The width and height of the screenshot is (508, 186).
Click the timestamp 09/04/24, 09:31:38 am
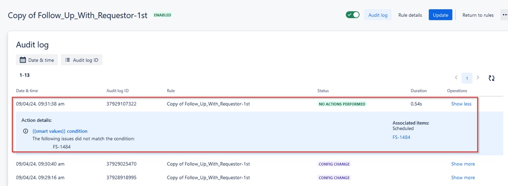point(40,104)
